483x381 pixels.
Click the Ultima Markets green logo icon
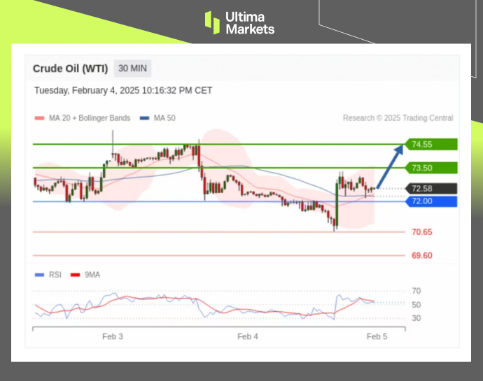(212, 22)
